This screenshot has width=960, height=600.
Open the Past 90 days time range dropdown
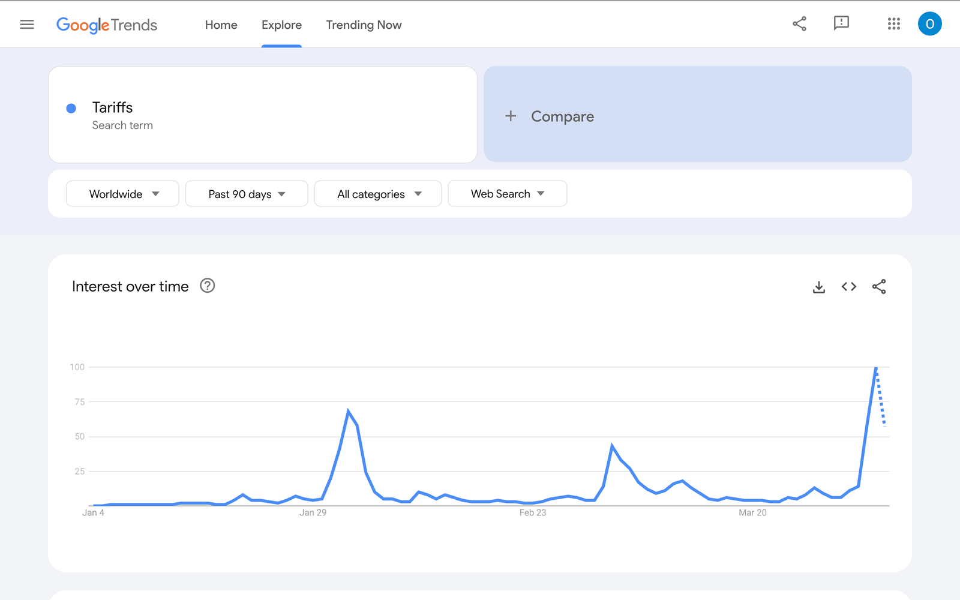[246, 193]
